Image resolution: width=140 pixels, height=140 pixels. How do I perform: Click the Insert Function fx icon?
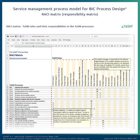(23, 43)
